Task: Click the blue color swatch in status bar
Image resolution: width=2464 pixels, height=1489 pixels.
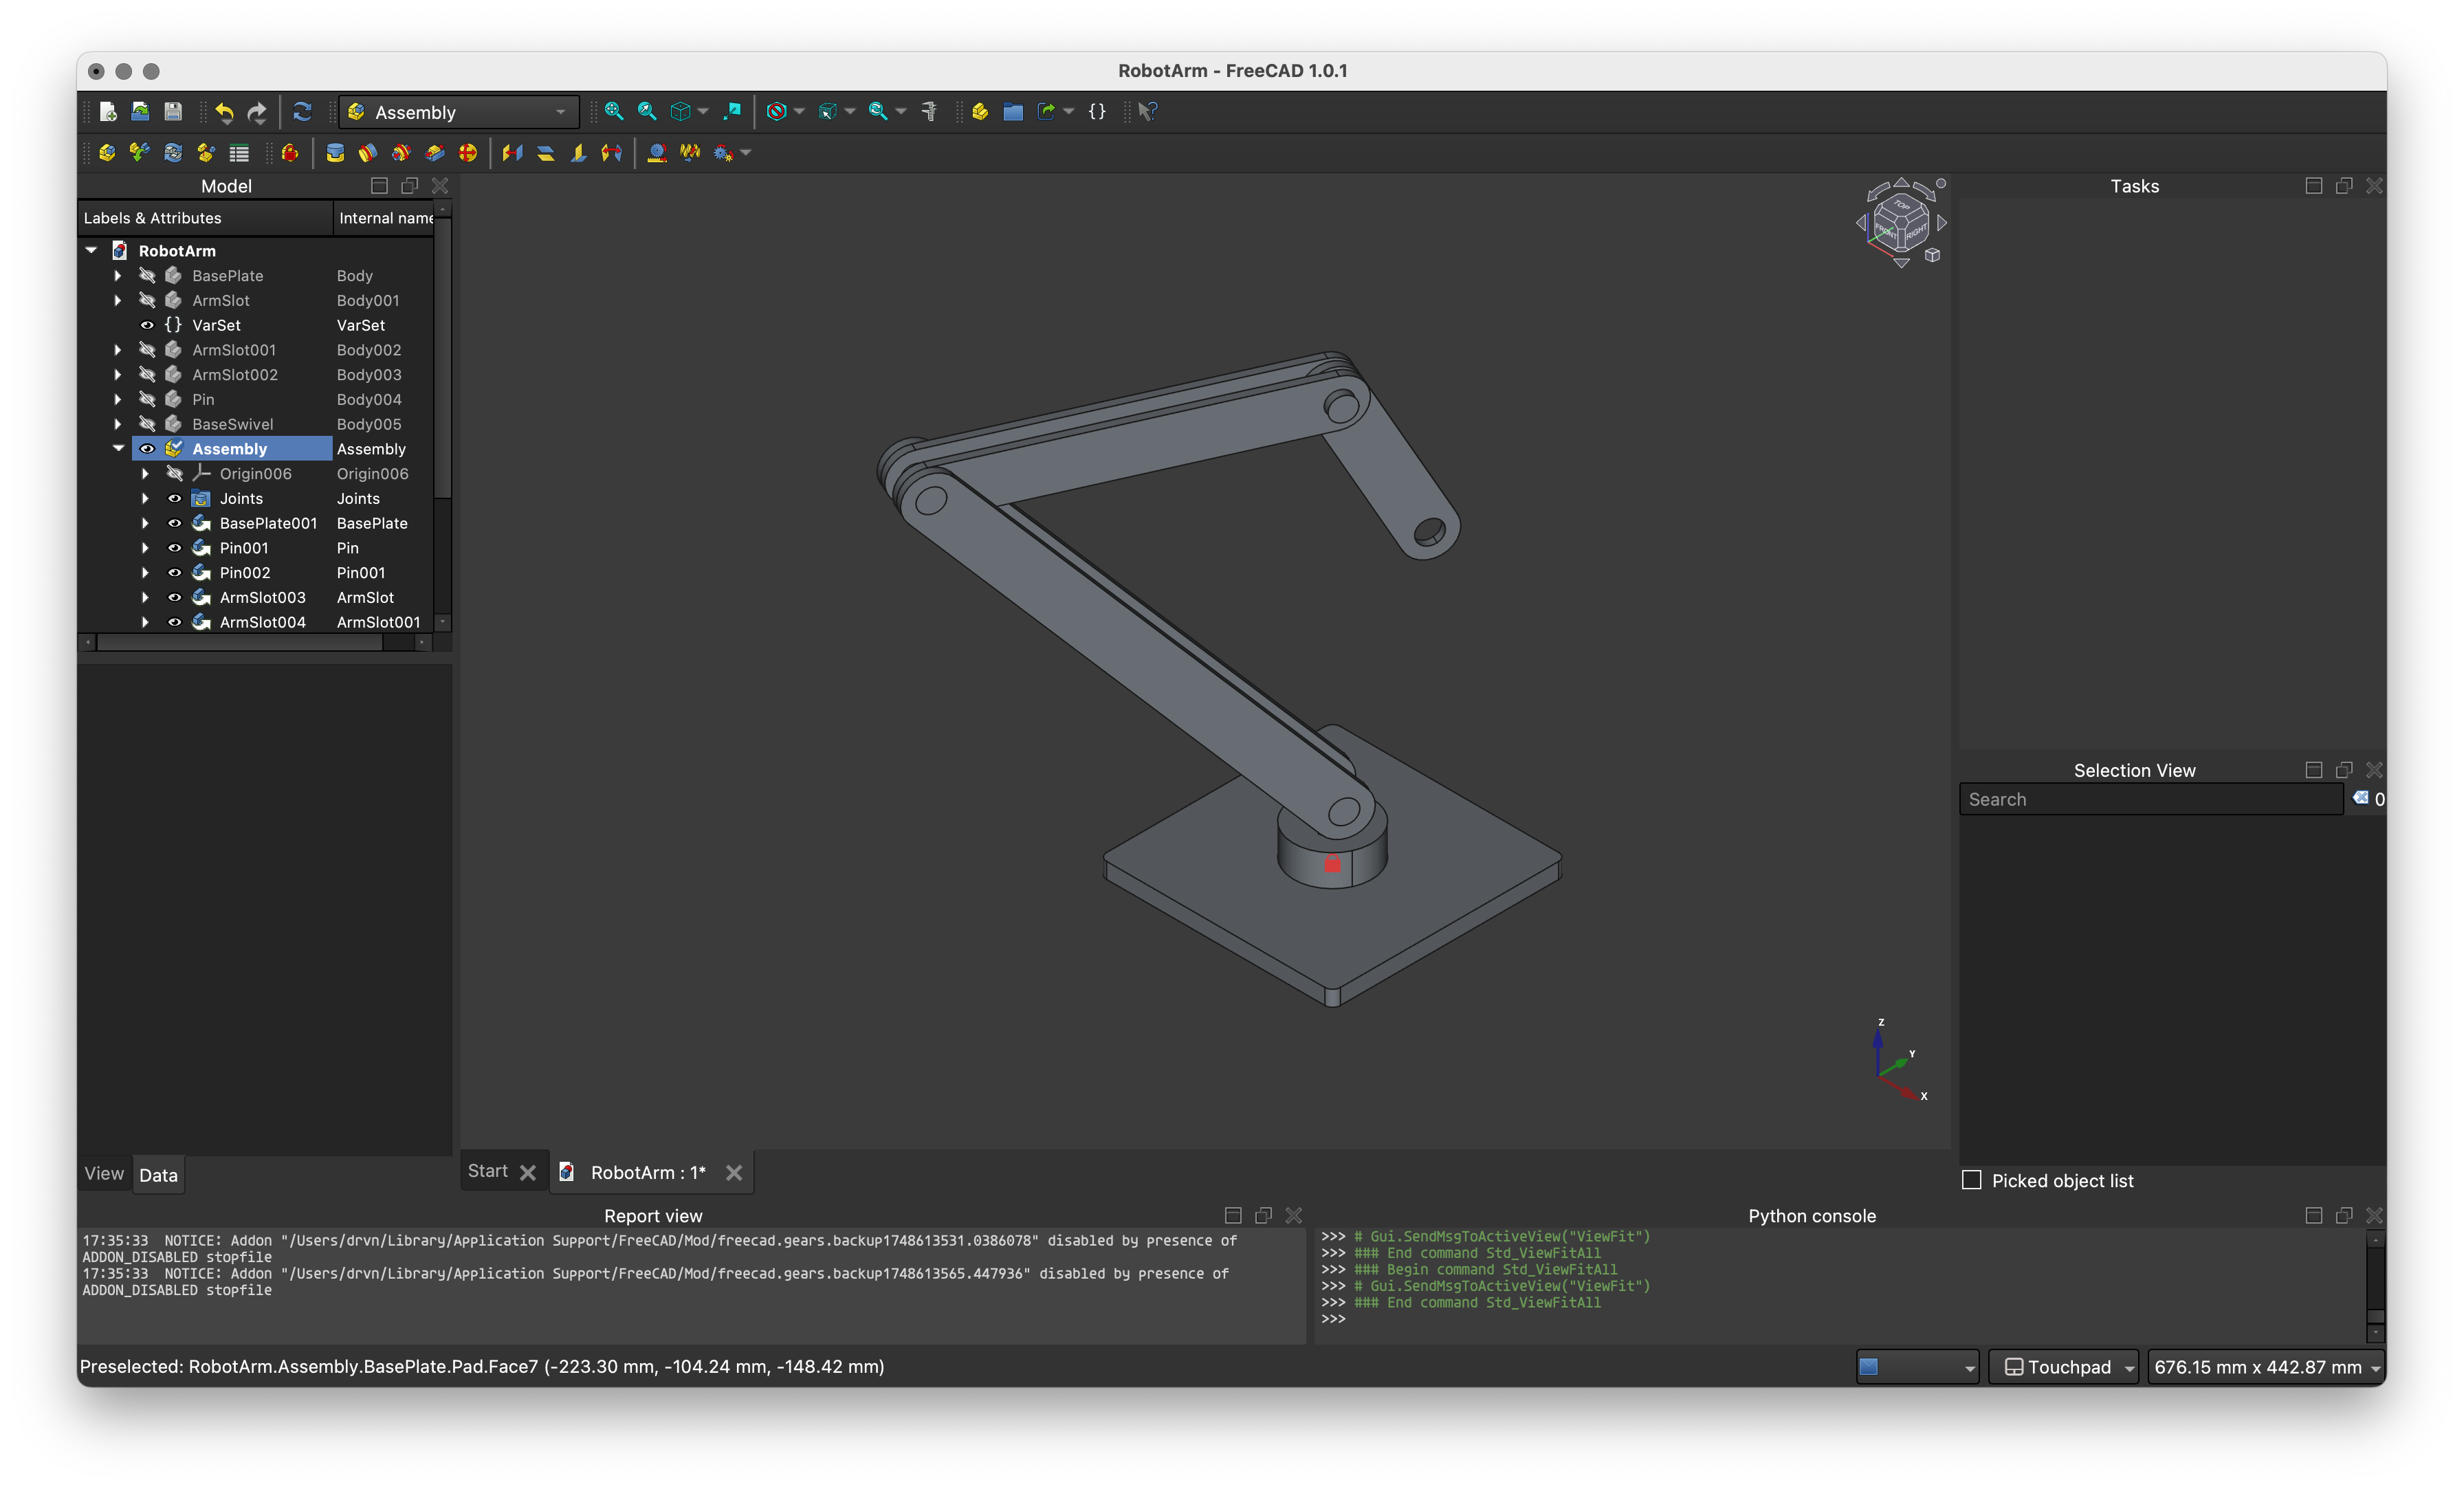Action: pyautogui.click(x=1868, y=1367)
